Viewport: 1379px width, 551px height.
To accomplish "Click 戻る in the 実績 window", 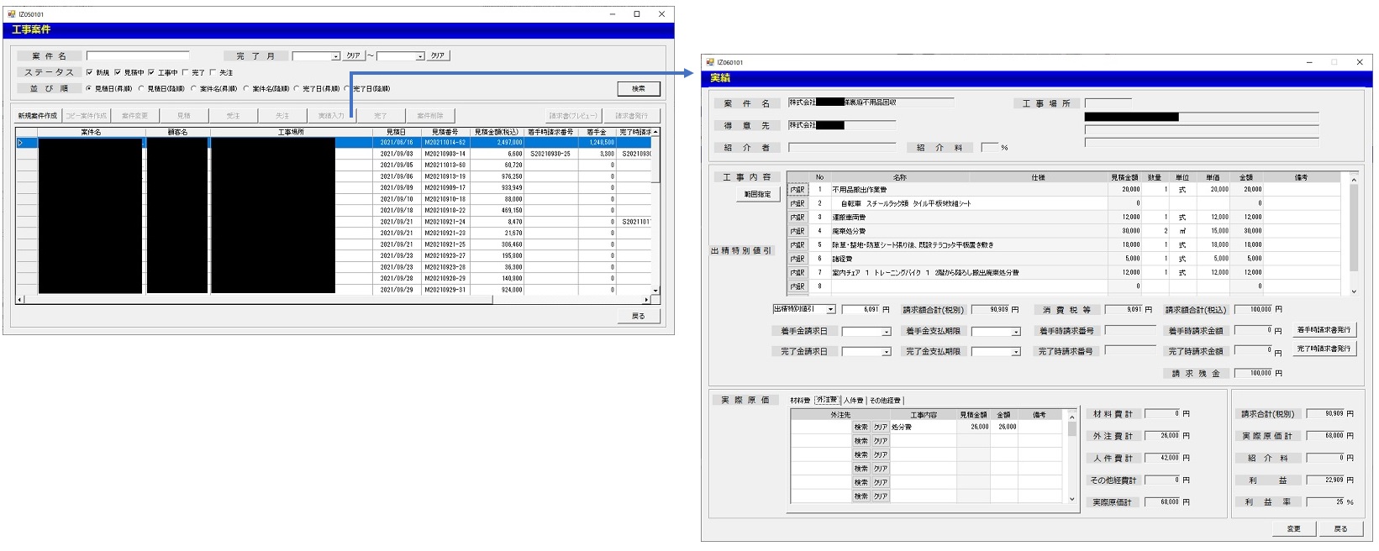I will 1340,528.
